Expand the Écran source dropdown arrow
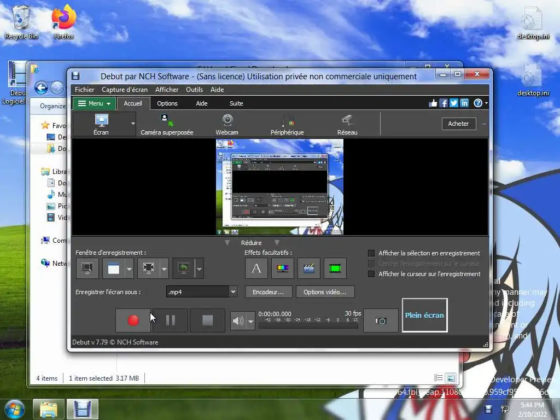Viewport: 560px width, 420px height. tap(133, 124)
